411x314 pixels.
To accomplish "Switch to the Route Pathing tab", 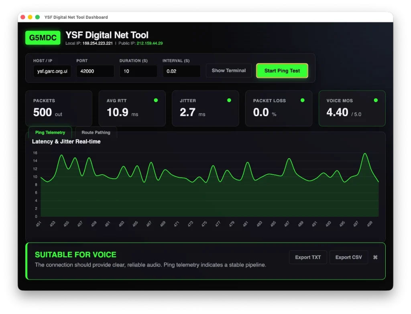I will pyautogui.click(x=96, y=133).
